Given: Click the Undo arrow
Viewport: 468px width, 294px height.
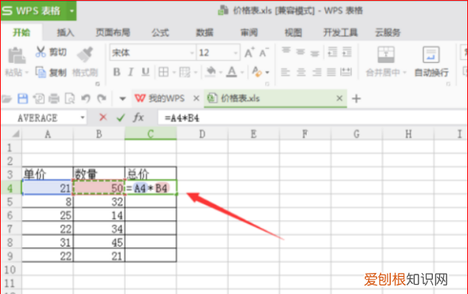Looking at the screenshot, I should point(86,99).
